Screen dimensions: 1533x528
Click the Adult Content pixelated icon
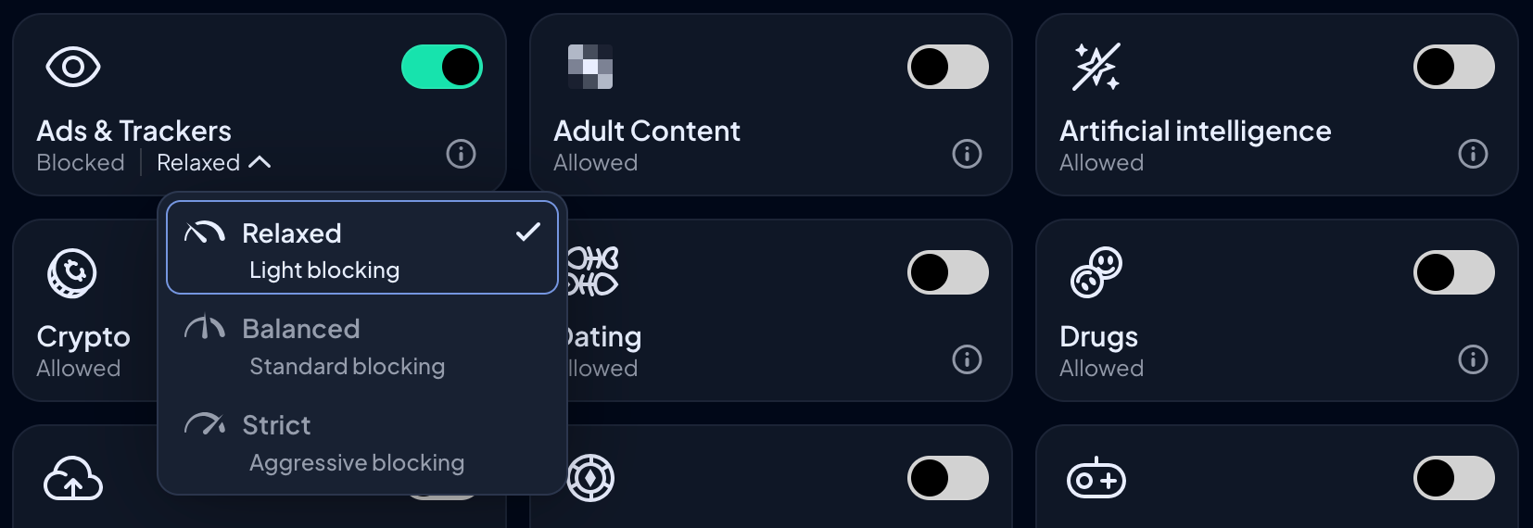tap(590, 67)
